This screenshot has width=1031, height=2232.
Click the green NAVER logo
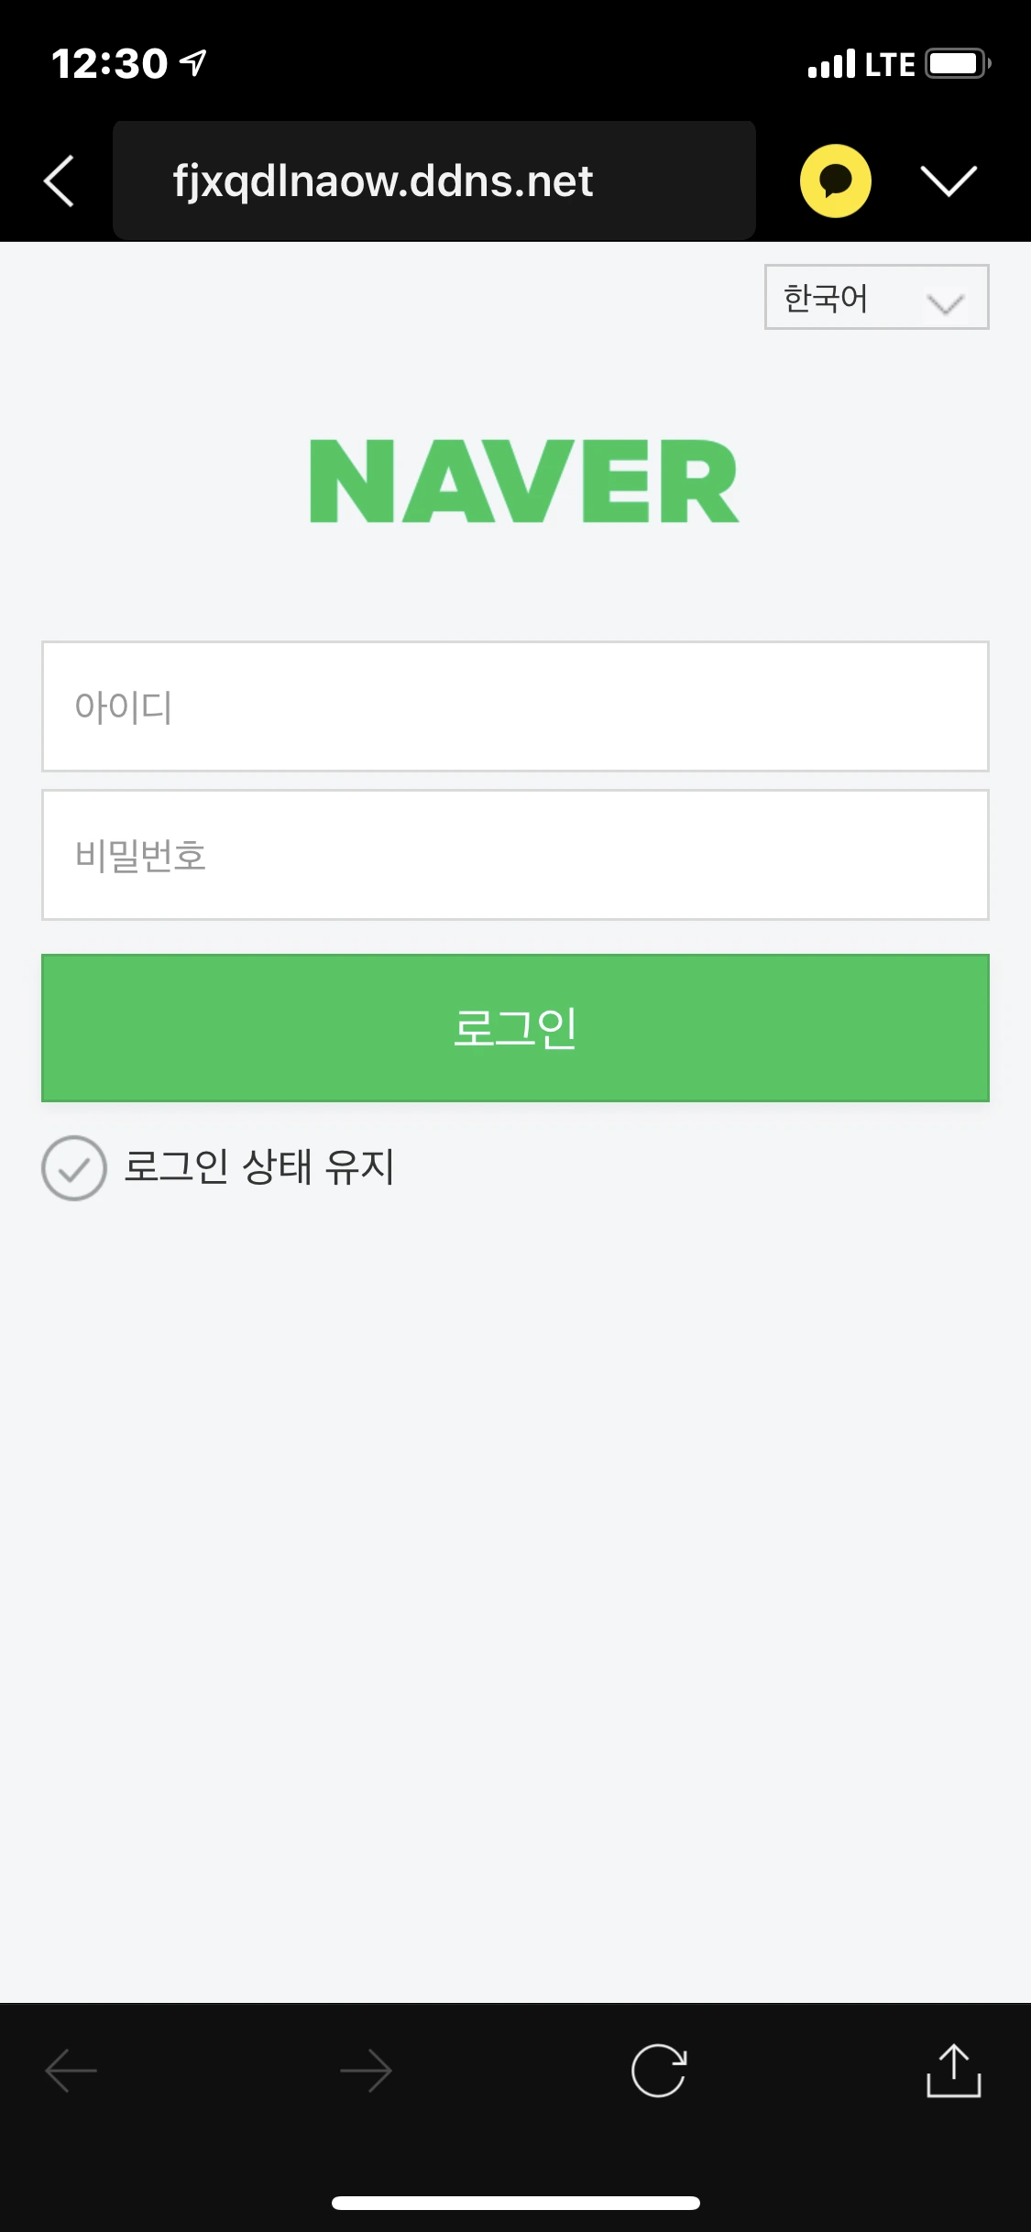click(524, 481)
